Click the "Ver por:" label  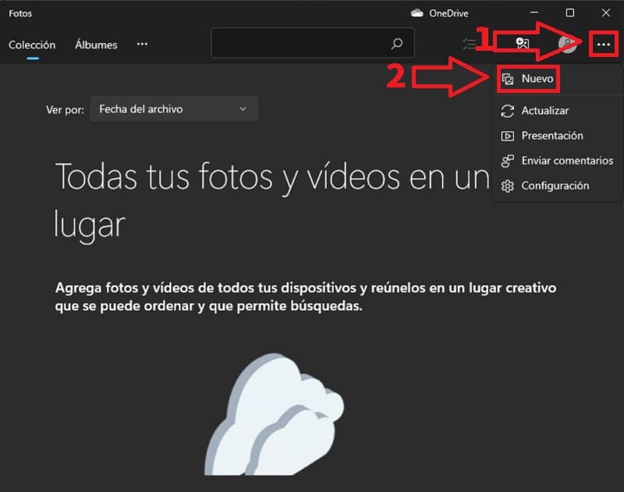point(65,109)
